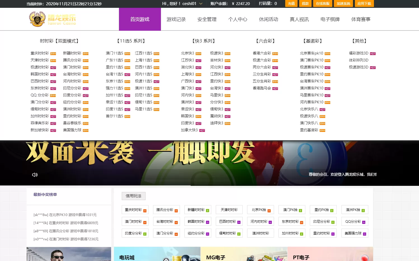Select 腾讯分分彩 in the credit play grid
The width and height of the screenshot is (419, 261).
tap(166, 210)
